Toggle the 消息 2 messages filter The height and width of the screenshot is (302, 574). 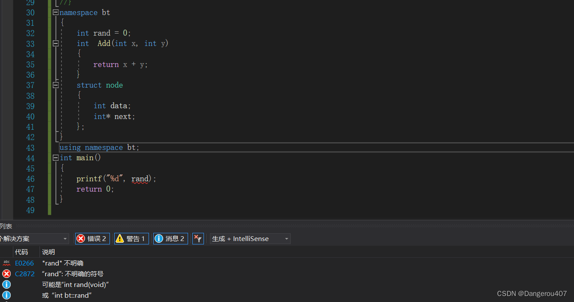tap(170, 239)
